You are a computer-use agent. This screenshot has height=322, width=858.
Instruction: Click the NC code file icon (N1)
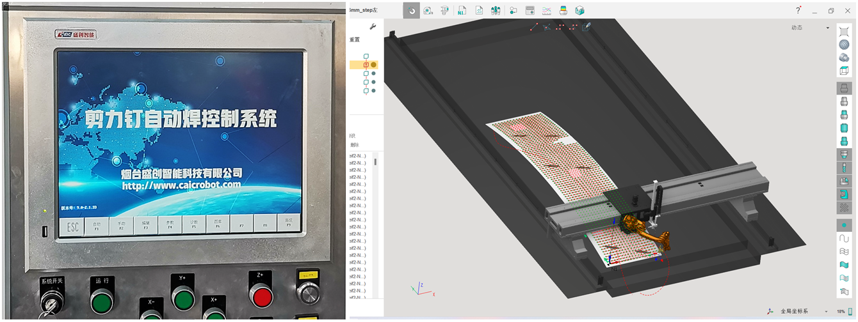[461, 10]
